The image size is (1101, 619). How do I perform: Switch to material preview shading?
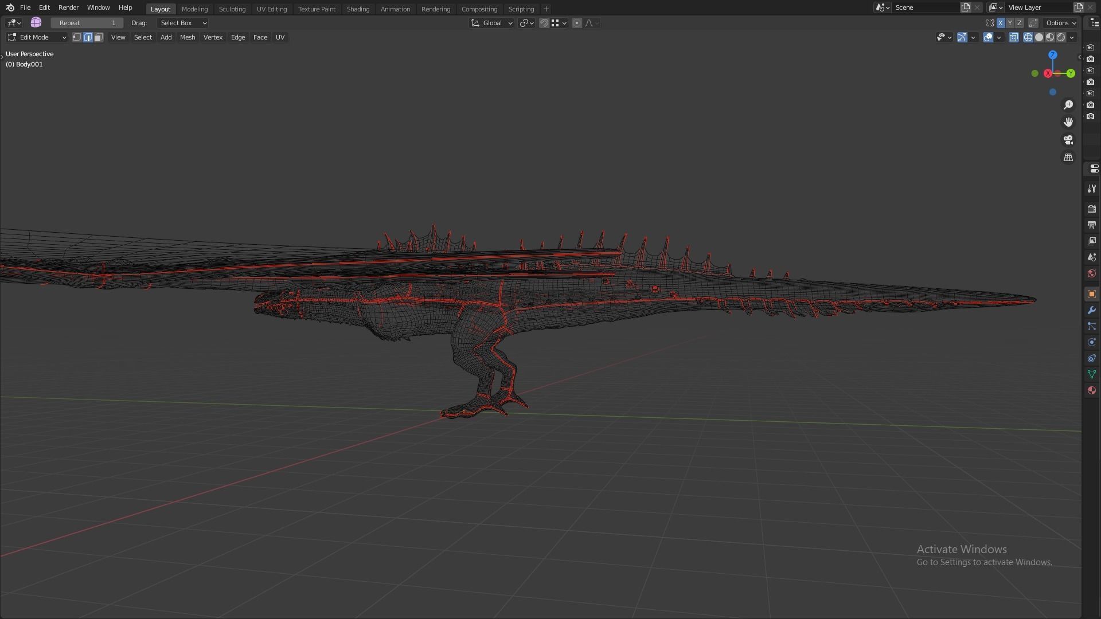pyautogui.click(x=1050, y=37)
